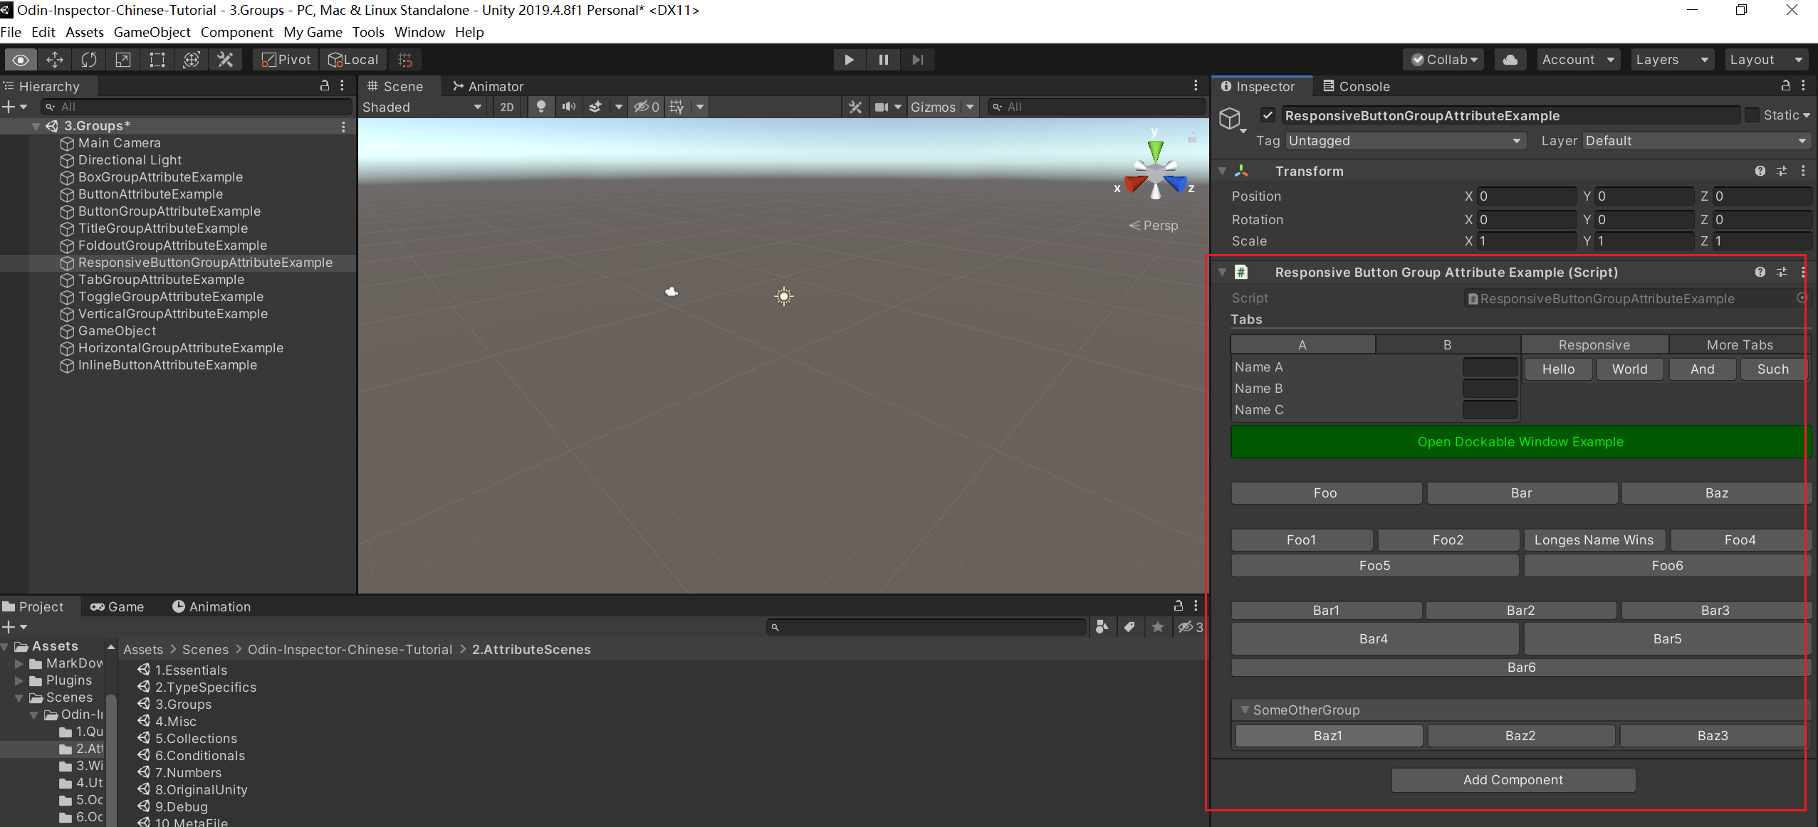The height and width of the screenshot is (827, 1818).
Task: Select the Hand (view) tool
Action: 21,60
